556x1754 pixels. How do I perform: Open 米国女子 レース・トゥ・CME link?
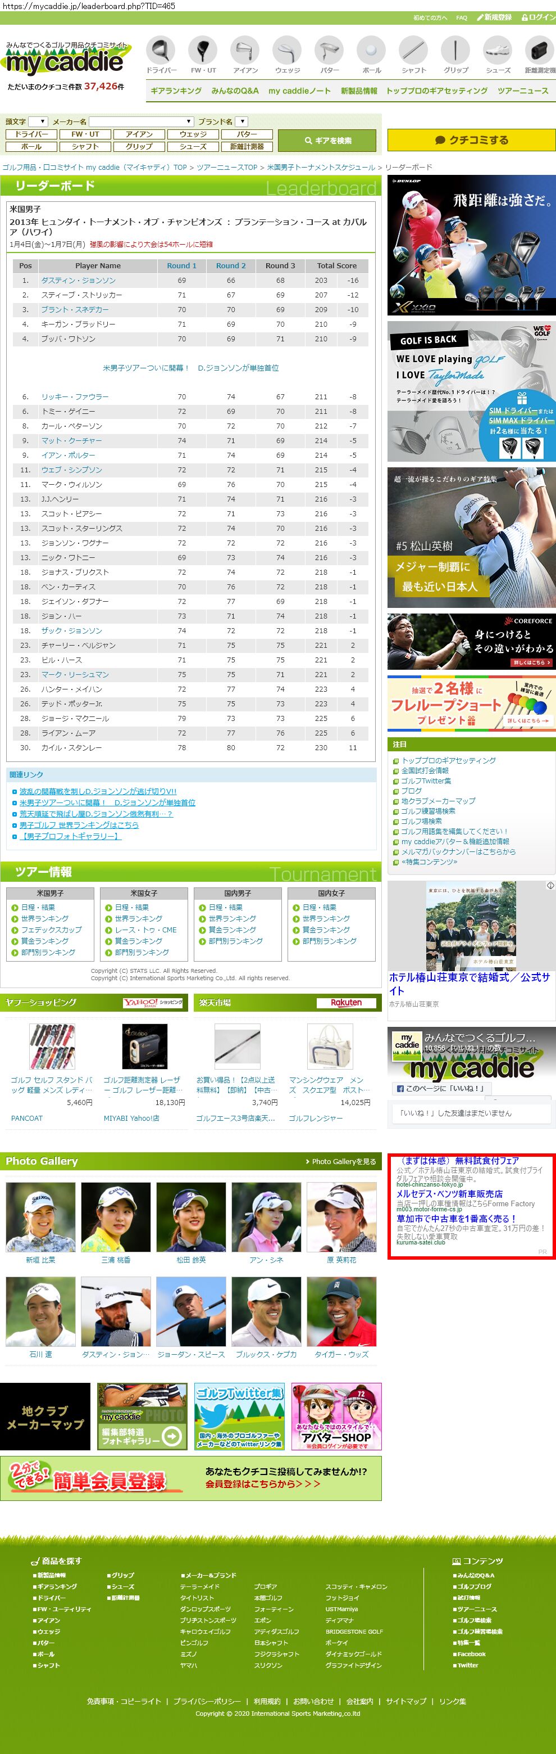coord(145,930)
